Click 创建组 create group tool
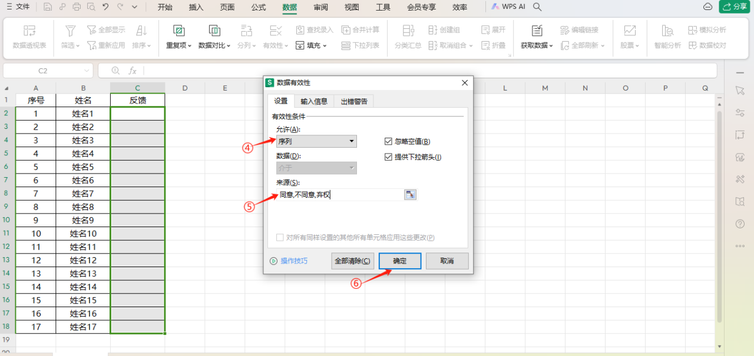This screenshot has width=754, height=356. tap(444, 29)
